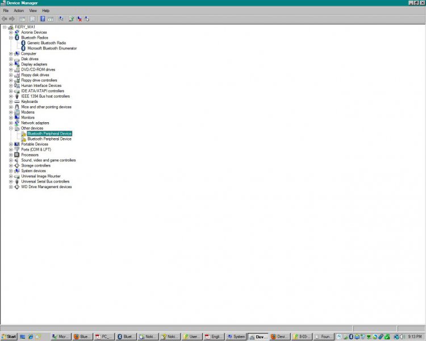Click the Properties toolbar icon
The image size is (426, 341).
[32, 19]
